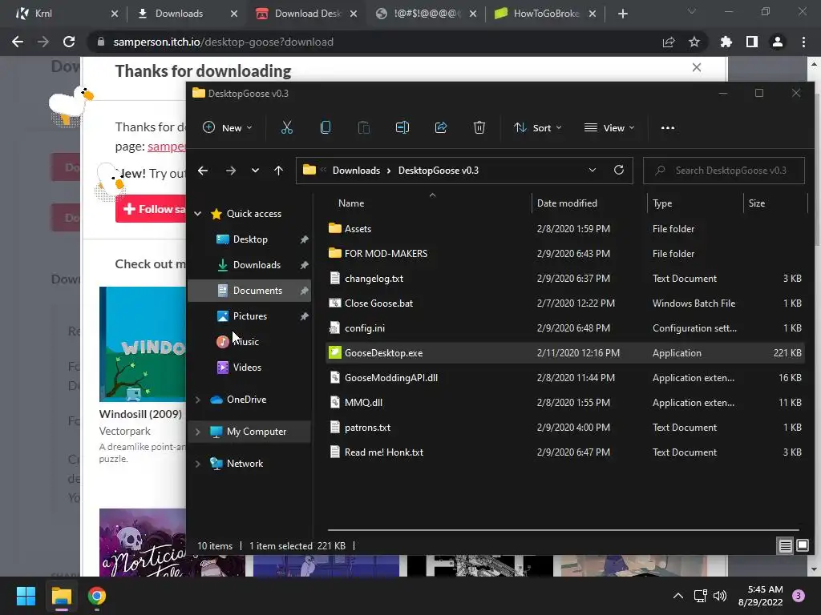821x615 pixels.
Task: Open the New item dropdown
Action: tap(228, 127)
